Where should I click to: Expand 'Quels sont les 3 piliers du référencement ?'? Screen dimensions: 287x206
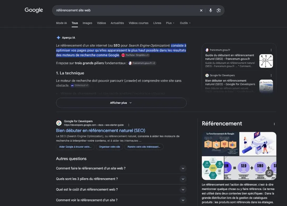pyautogui.click(x=121, y=179)
